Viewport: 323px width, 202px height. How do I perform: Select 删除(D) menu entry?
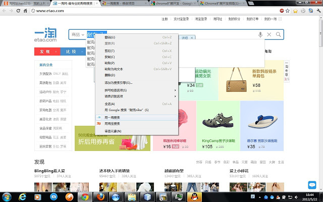pyautogui.click(x=137, y=75)
